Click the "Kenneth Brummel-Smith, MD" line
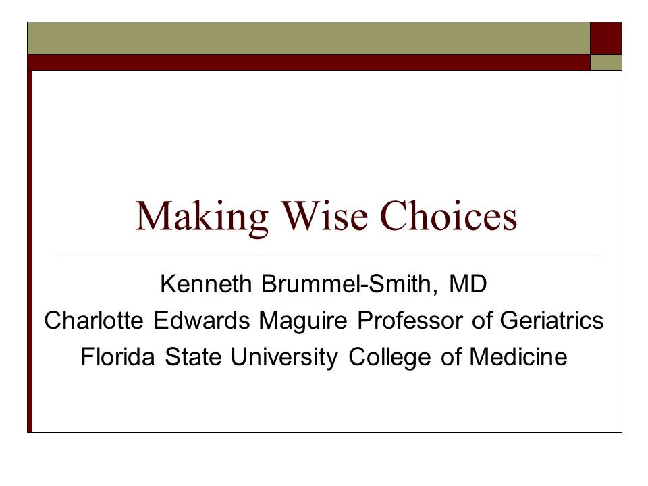648x486 pixels. click(323, 284)
